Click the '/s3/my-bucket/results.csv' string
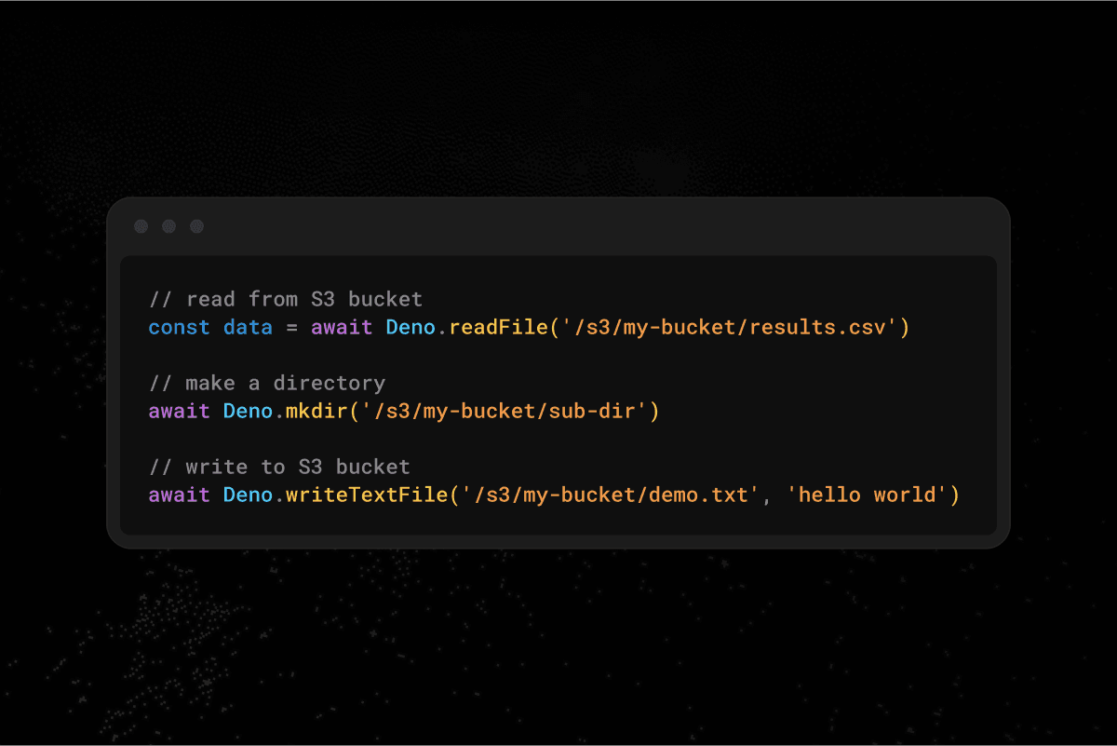 coord(729,328)
